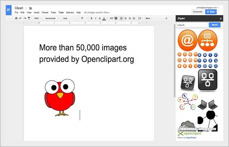Insert the small orange icon set clipart

pos(188,60)
